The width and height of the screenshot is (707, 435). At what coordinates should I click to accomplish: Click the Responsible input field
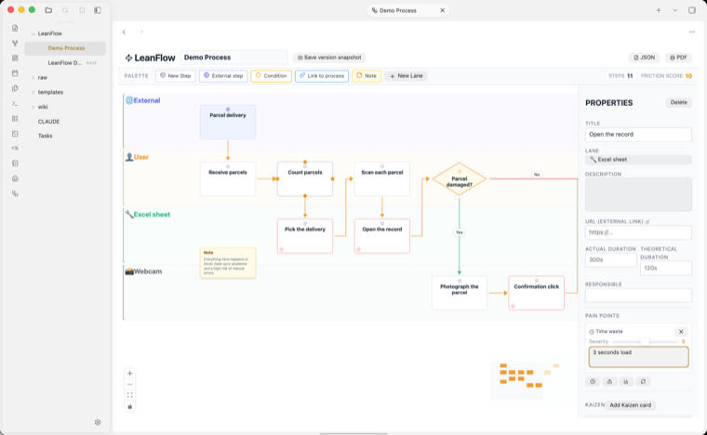[x=638, y=296]
